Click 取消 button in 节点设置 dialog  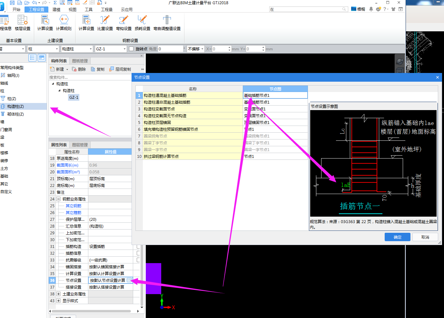pos(425,237)
